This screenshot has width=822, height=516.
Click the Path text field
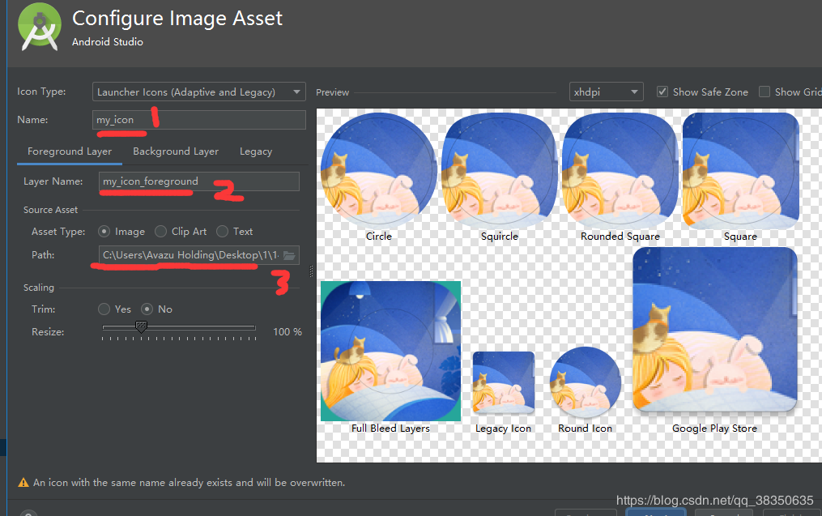coord(198,255)
